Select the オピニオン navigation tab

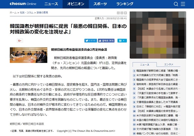click(76, 4)
